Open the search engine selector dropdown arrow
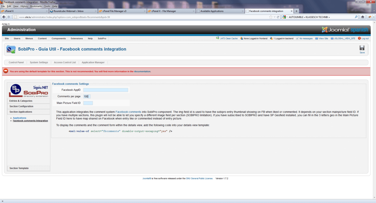This screenshot has height=203, width=376. (x=287, y=17)
